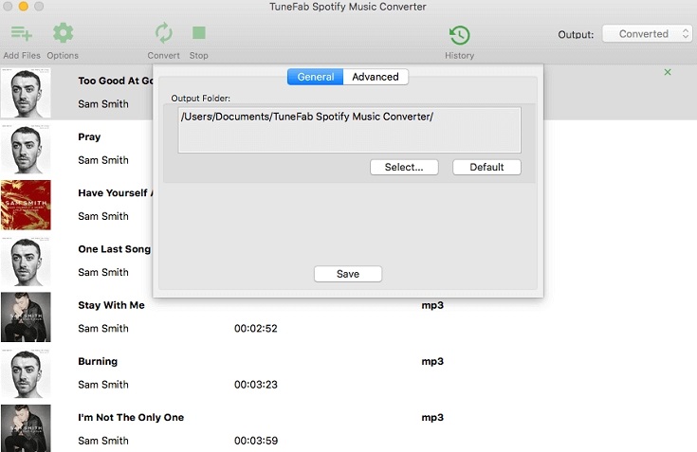Select the title I'm Not The Only One
The image size is (697, 452).
point(131,417)
